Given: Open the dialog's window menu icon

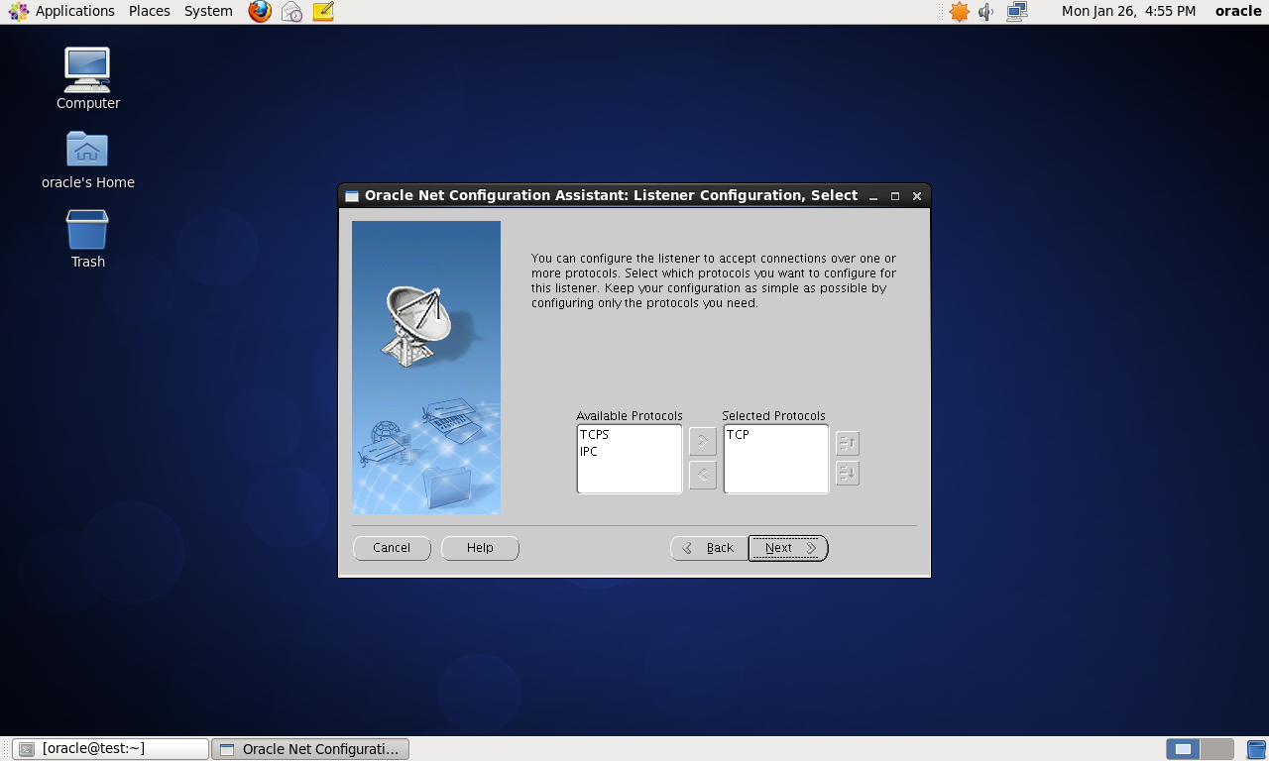Looking at the screenshot, I should pyautogui.click(x=352, y=196).
